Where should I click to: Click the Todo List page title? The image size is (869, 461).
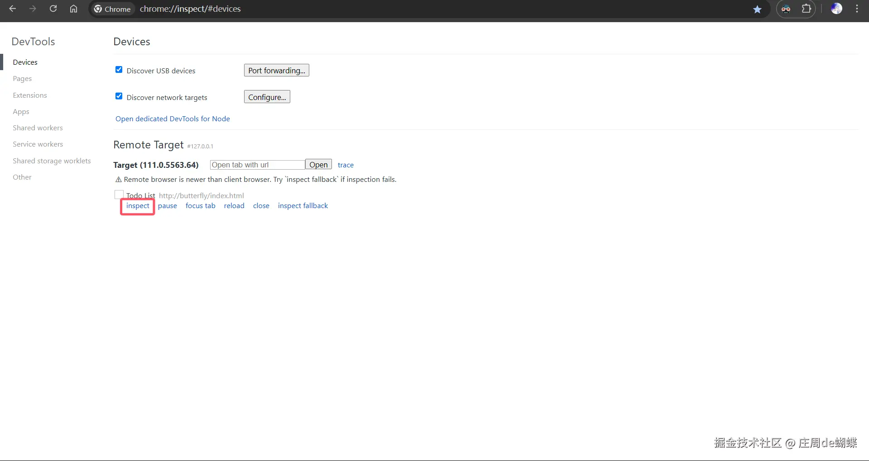[141, 195]
